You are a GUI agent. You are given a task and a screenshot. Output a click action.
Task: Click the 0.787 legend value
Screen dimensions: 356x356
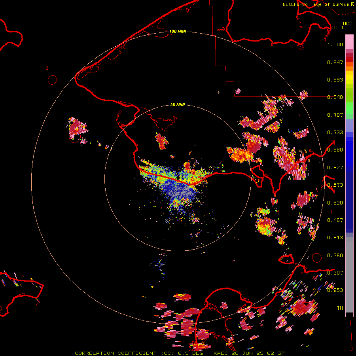click(x=335, y=115)
